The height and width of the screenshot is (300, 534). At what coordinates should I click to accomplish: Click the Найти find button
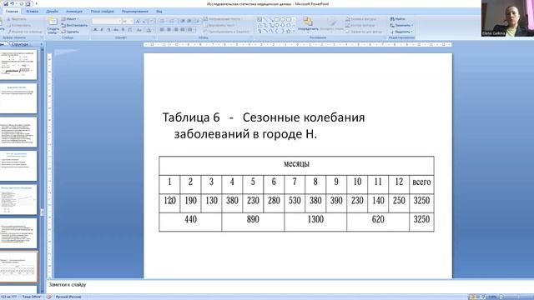[398, 19]
